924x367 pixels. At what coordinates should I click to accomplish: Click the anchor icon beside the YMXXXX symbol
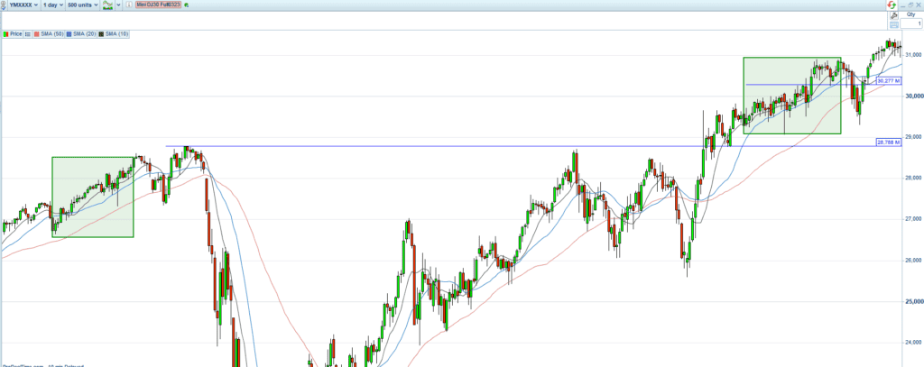click(x=5, y=5)
